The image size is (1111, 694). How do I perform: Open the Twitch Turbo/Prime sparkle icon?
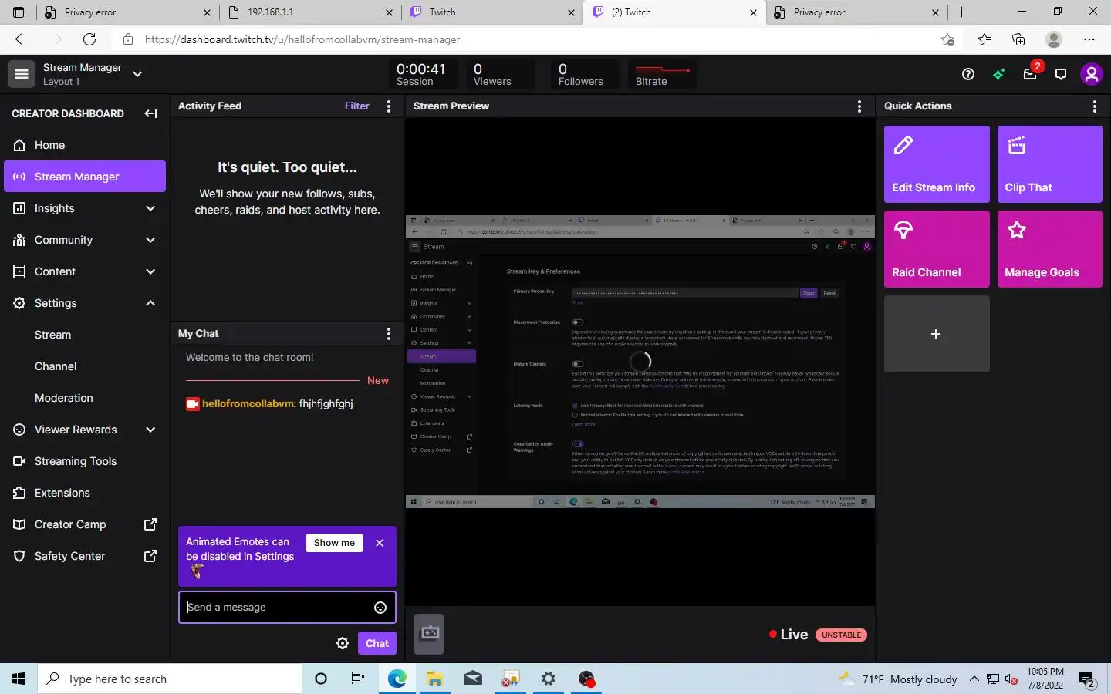pyautogui.click(x=999, y=74)
